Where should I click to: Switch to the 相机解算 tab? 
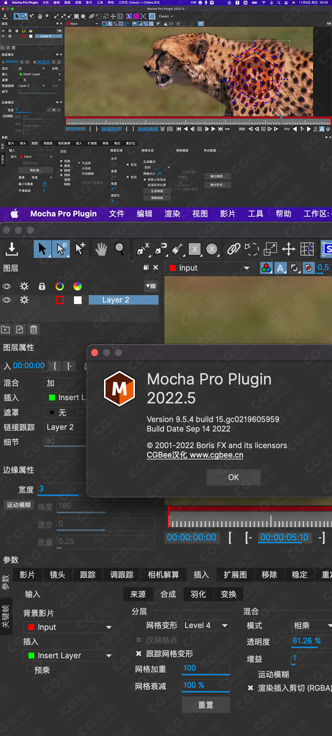click(163, 574)
